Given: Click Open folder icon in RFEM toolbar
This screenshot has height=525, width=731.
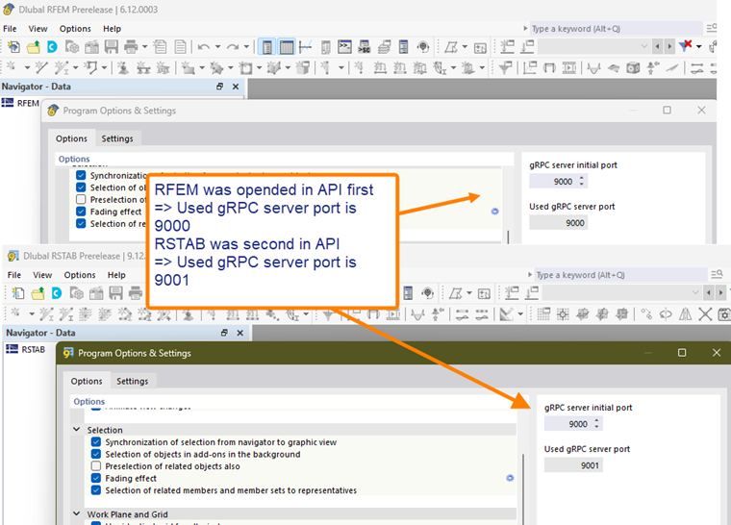Looking at the screenshot, I should (34, 46).
